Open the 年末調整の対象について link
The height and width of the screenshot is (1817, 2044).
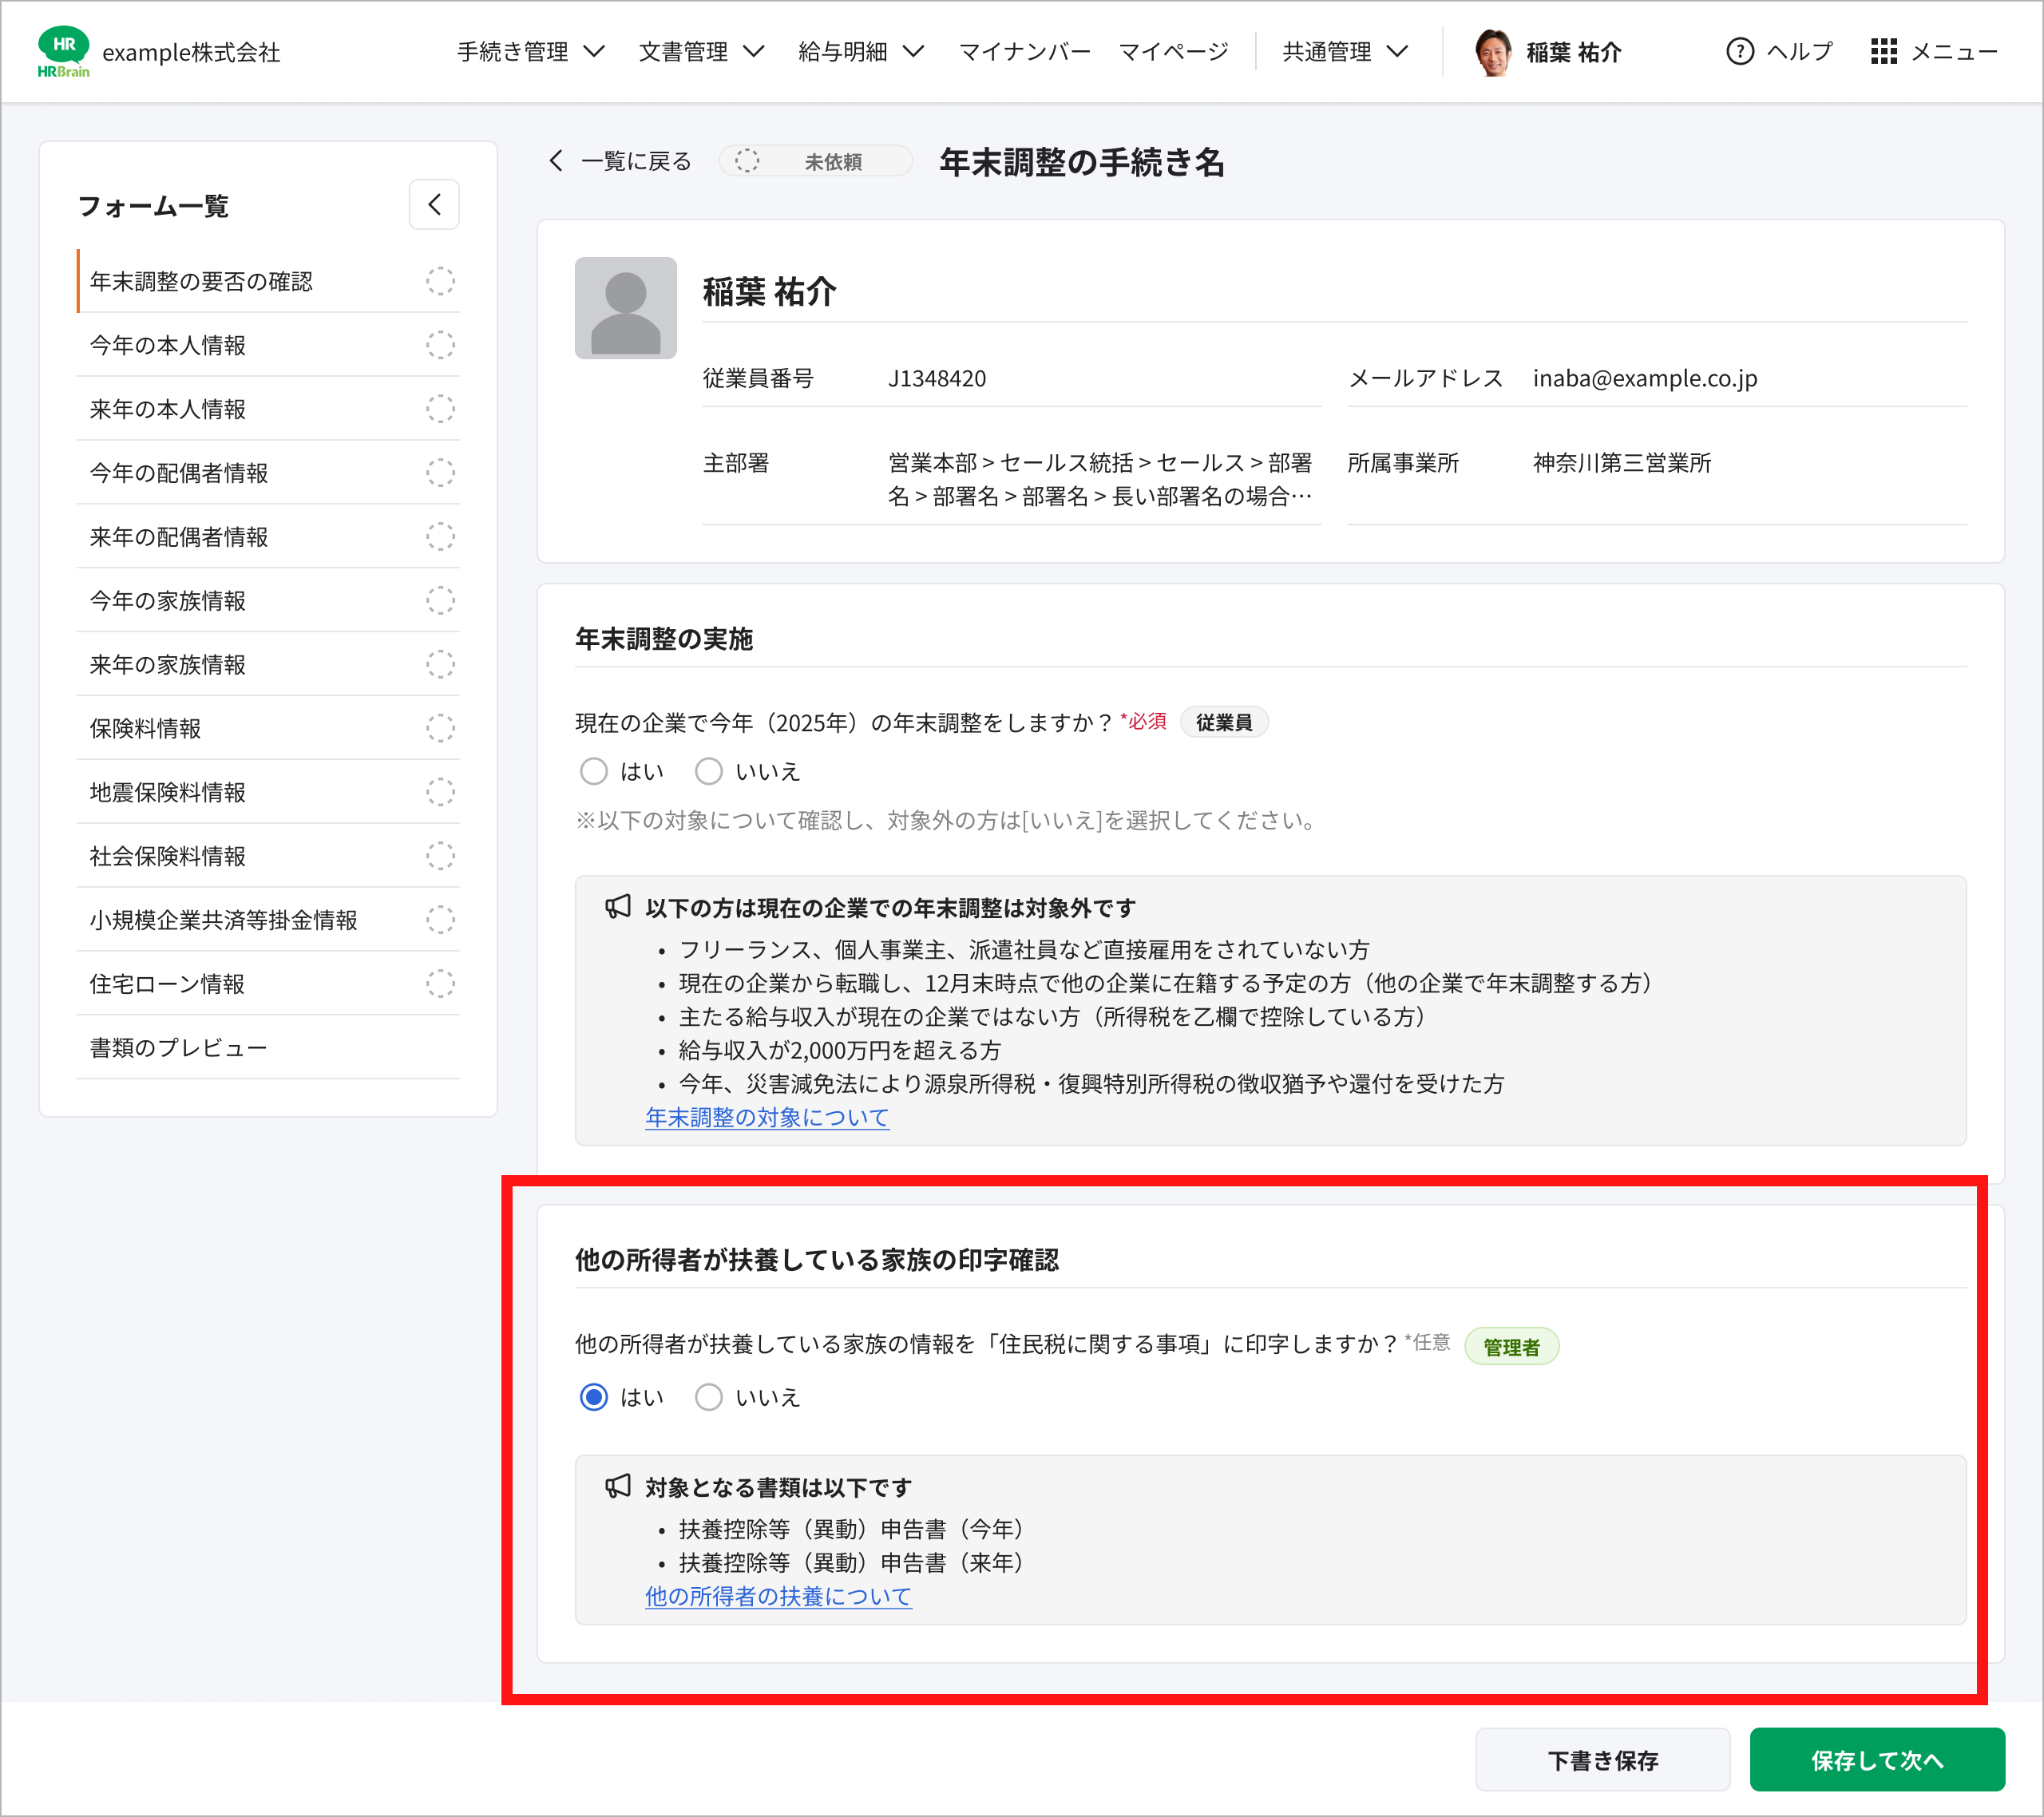(767, 1117)
